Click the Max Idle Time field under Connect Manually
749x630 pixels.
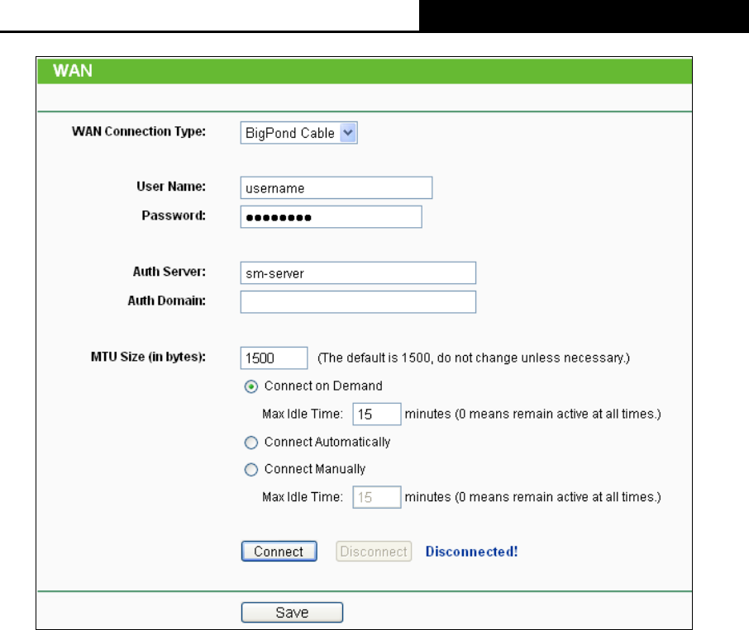376,497
